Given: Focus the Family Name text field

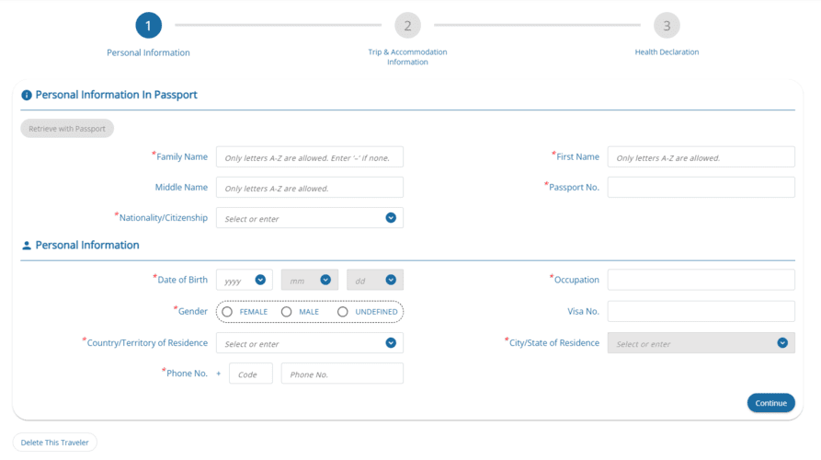Looking at the screenshot, I should click(x=309, y=157).
